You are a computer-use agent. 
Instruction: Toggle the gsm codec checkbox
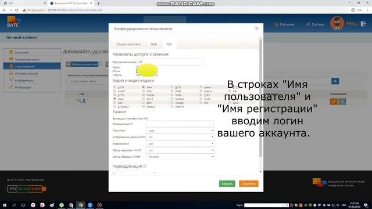pos(144,103)
